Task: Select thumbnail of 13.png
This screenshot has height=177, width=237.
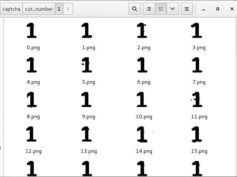Action: 87,134
